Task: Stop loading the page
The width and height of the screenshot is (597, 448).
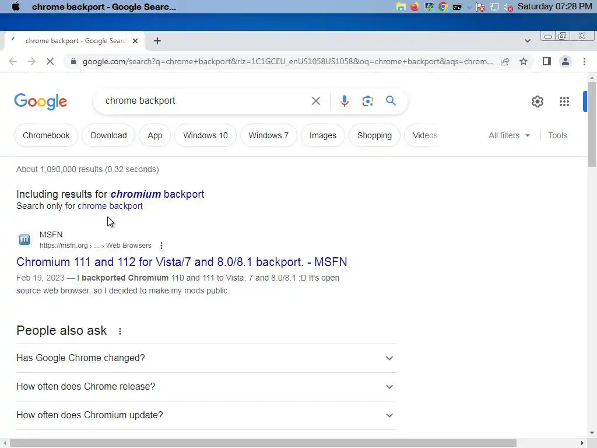Action: 50,61
